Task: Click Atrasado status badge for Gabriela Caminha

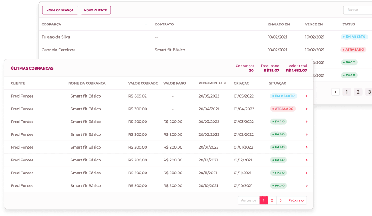Action: click(x=353, y=50)
